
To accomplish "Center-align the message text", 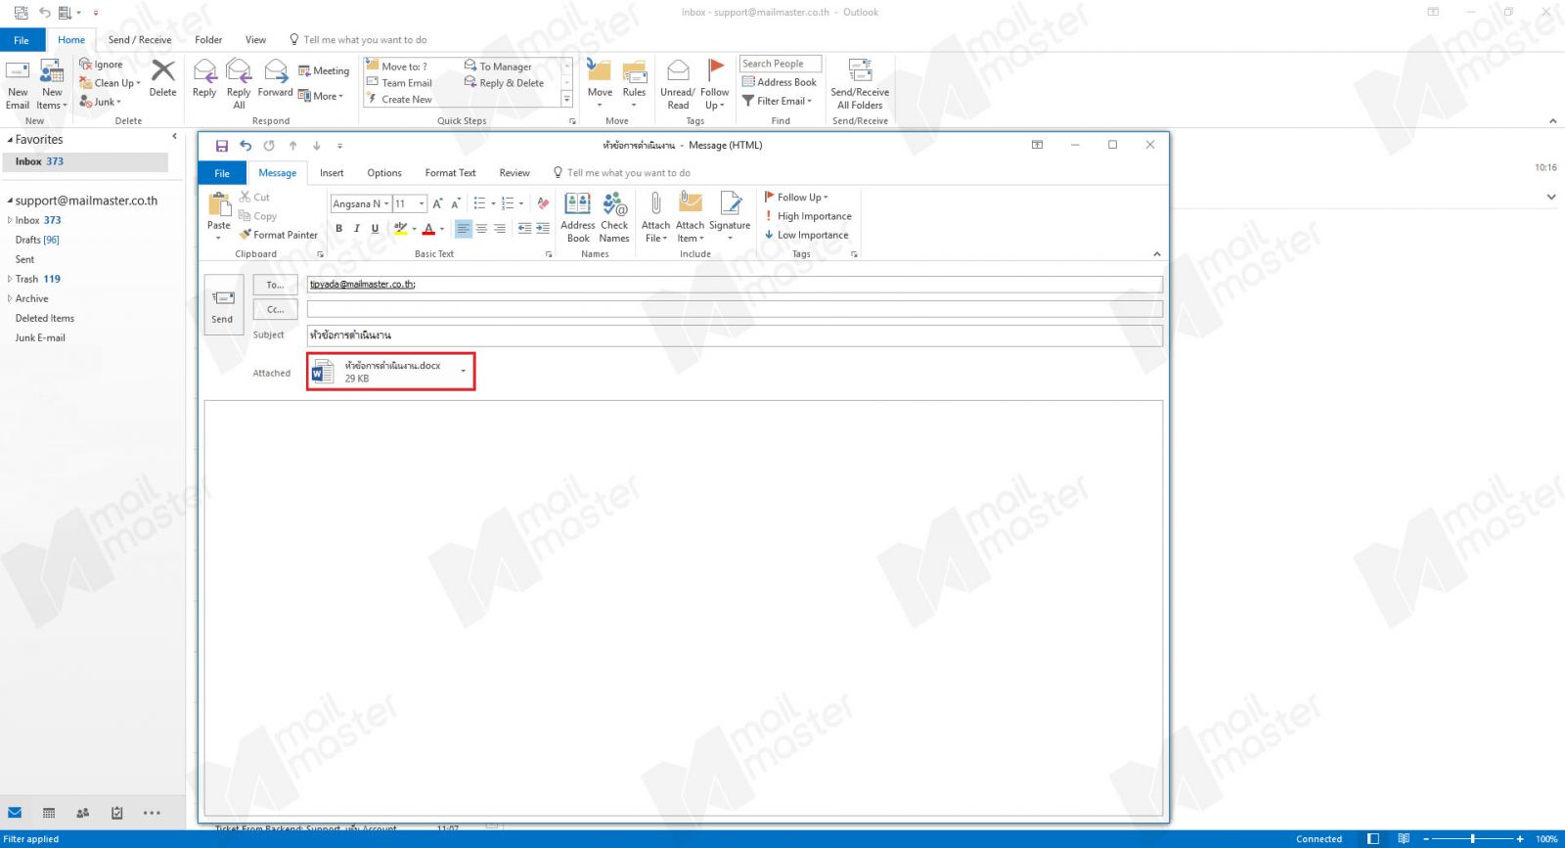I will pos(481,229).
